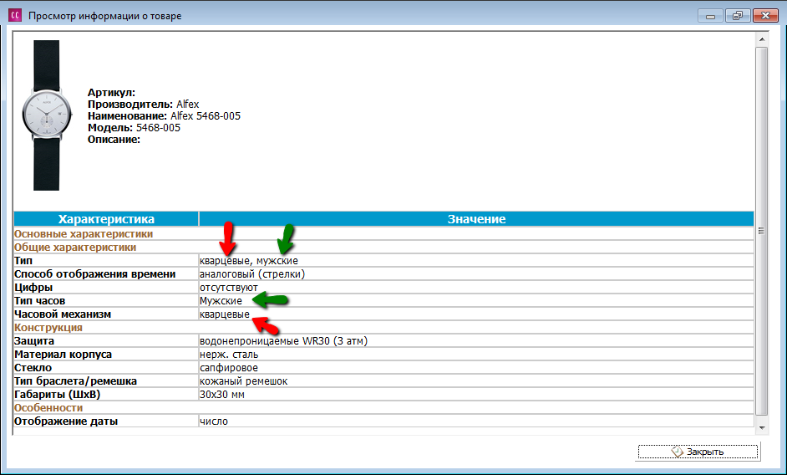The height and width of the screenshot is (475, 787).
Task: Click the Тип браслета/ремешка label
Action: click(x=75, y=381)
